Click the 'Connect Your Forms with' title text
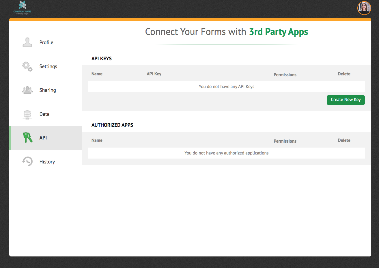The image size is (379, 268). [x=196, y=32]
